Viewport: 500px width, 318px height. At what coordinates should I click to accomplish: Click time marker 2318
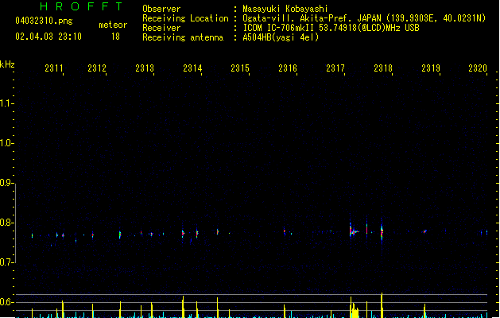tap(383, 68)
